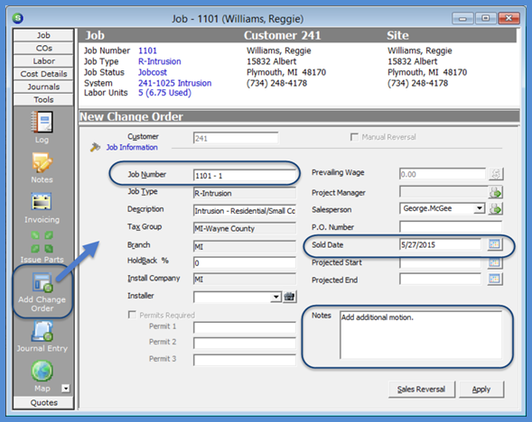Expand the Installer dropdown
532x422 pixels.
coord(275,297)
